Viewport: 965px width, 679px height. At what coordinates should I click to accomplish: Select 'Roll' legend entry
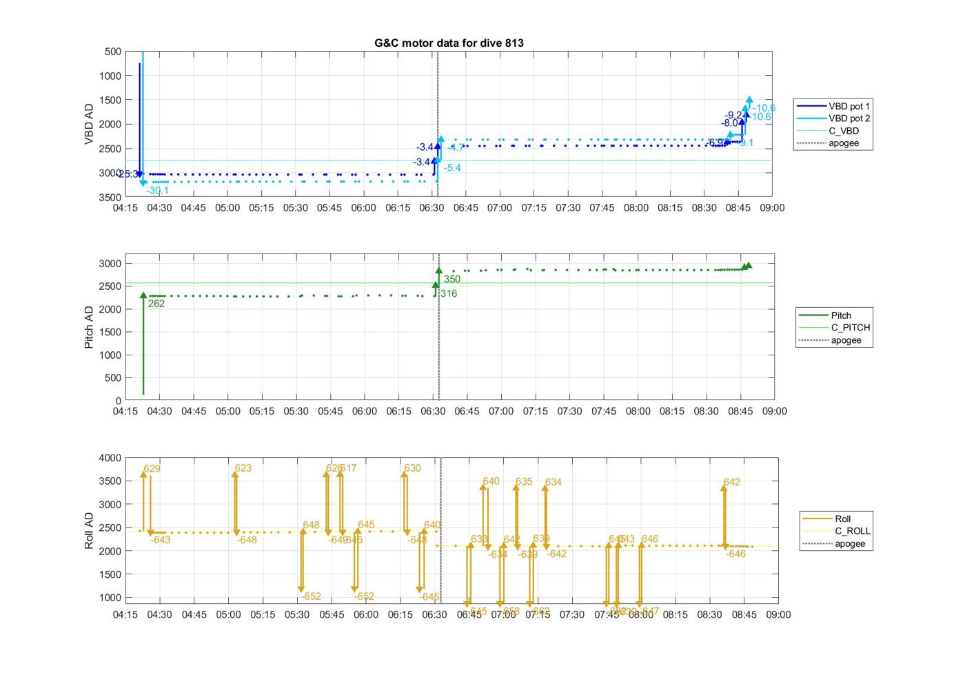[842, 519]
